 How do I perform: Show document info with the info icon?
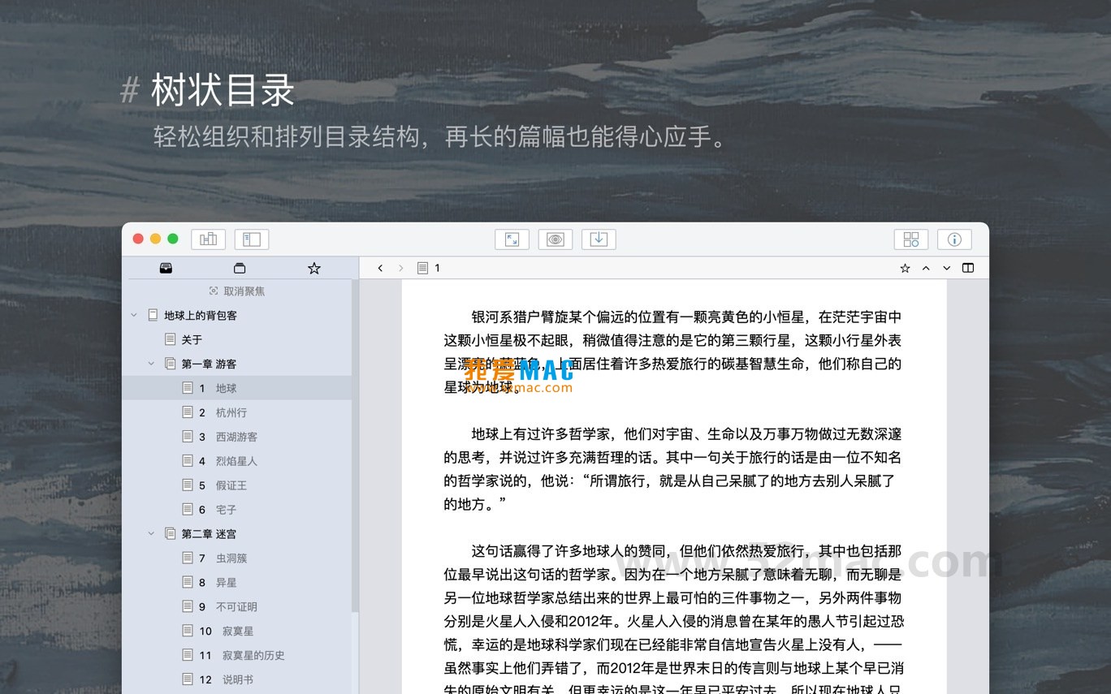point(954,239)
